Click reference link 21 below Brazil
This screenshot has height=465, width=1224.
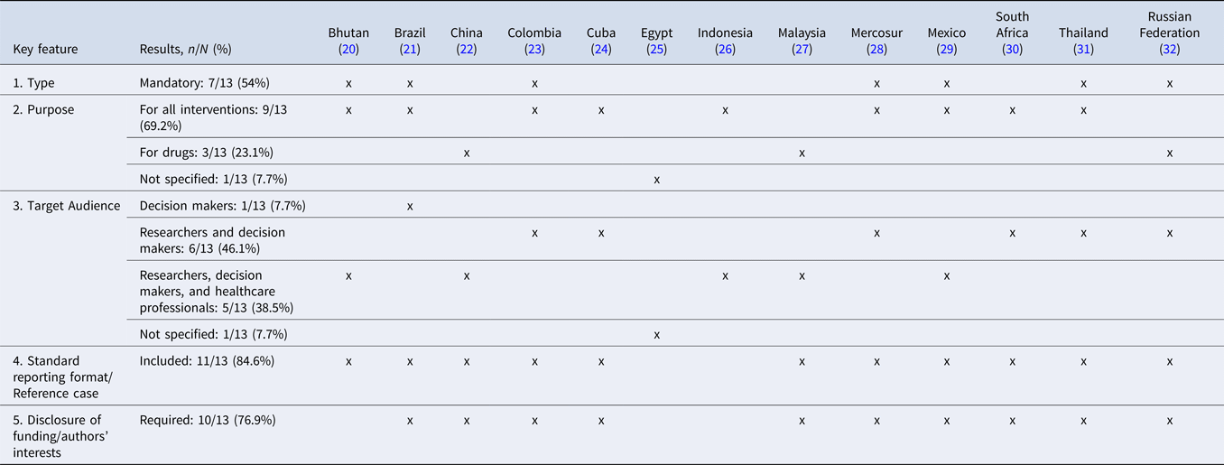(x=410, y=50)
